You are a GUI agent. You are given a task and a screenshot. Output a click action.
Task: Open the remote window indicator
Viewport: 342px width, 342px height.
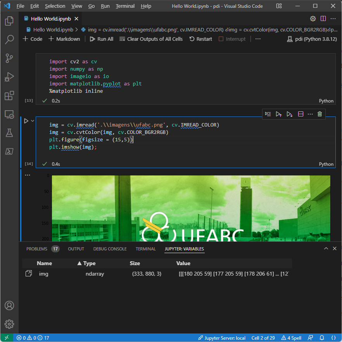click(7, 338)
